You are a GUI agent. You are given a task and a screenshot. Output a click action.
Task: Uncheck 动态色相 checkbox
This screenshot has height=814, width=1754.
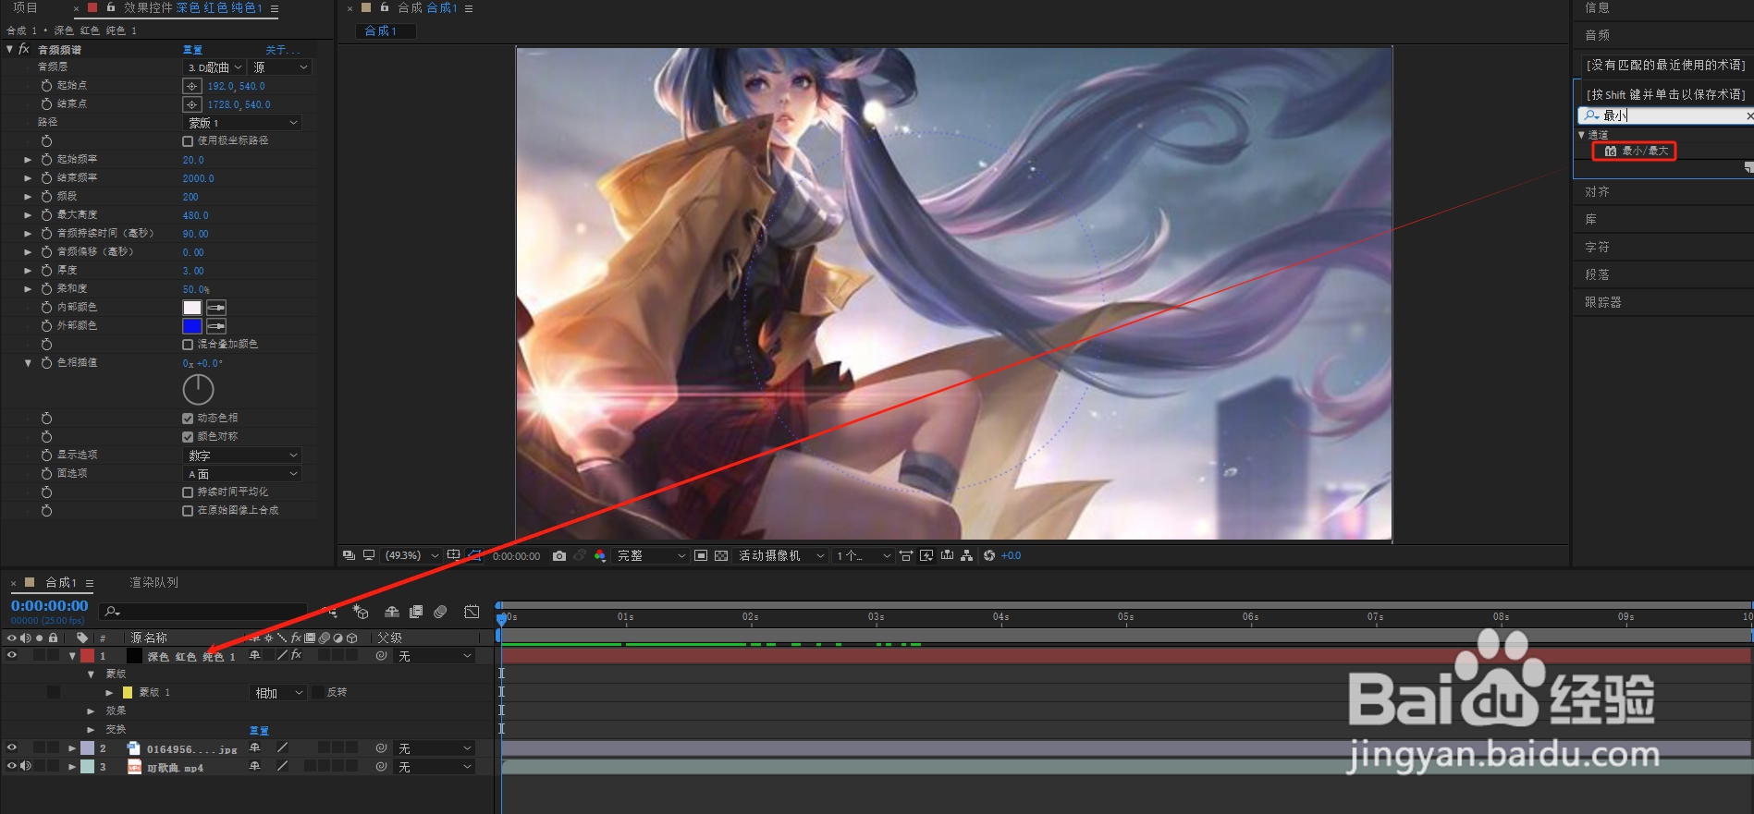188,419
